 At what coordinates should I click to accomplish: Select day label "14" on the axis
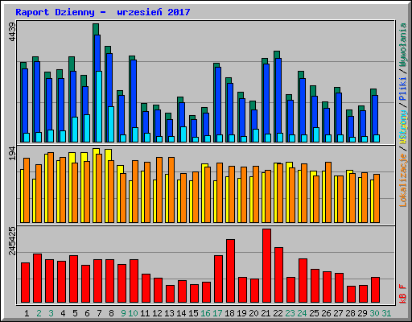coord(181,313)
